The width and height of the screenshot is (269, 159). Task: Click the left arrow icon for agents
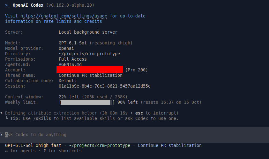(6, 151)
